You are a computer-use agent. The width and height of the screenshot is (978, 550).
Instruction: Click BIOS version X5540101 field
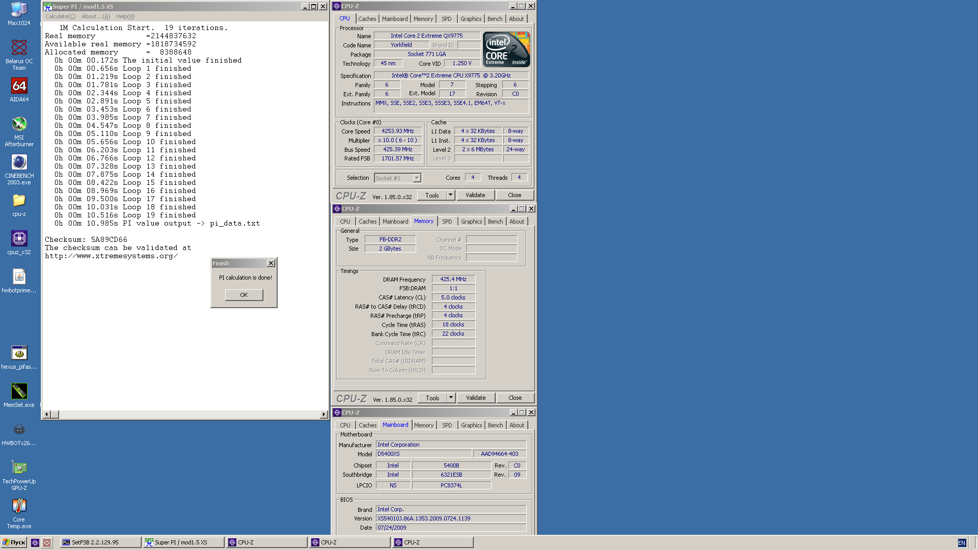451,518
